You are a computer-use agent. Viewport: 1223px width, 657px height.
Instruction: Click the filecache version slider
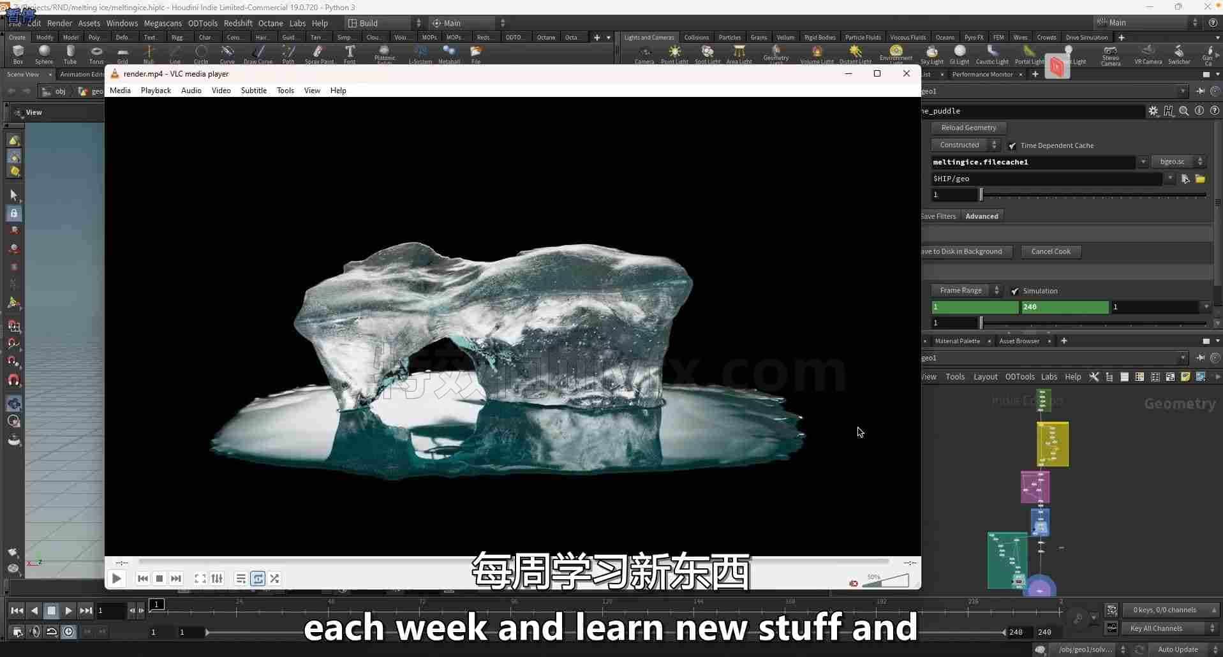click(x=1093, y=195)
